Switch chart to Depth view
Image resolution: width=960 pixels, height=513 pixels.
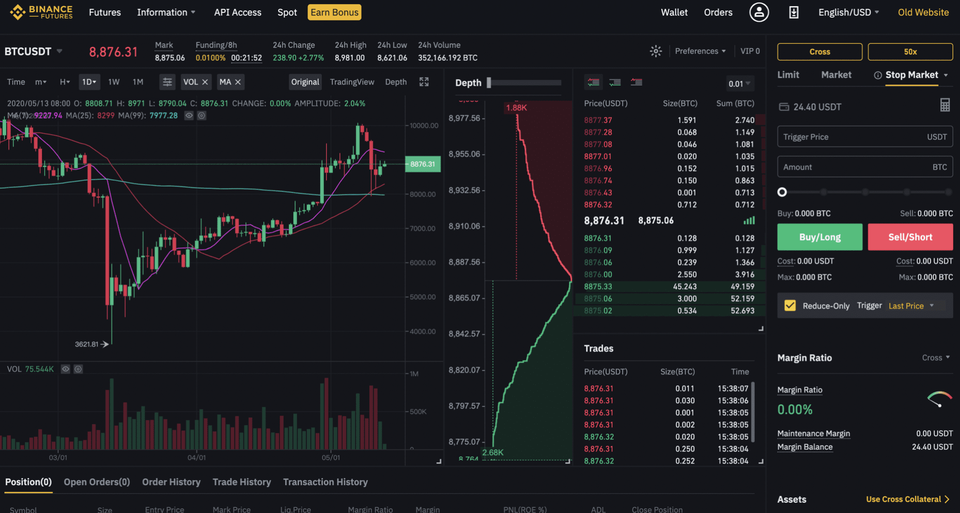(x=396, y=82)
